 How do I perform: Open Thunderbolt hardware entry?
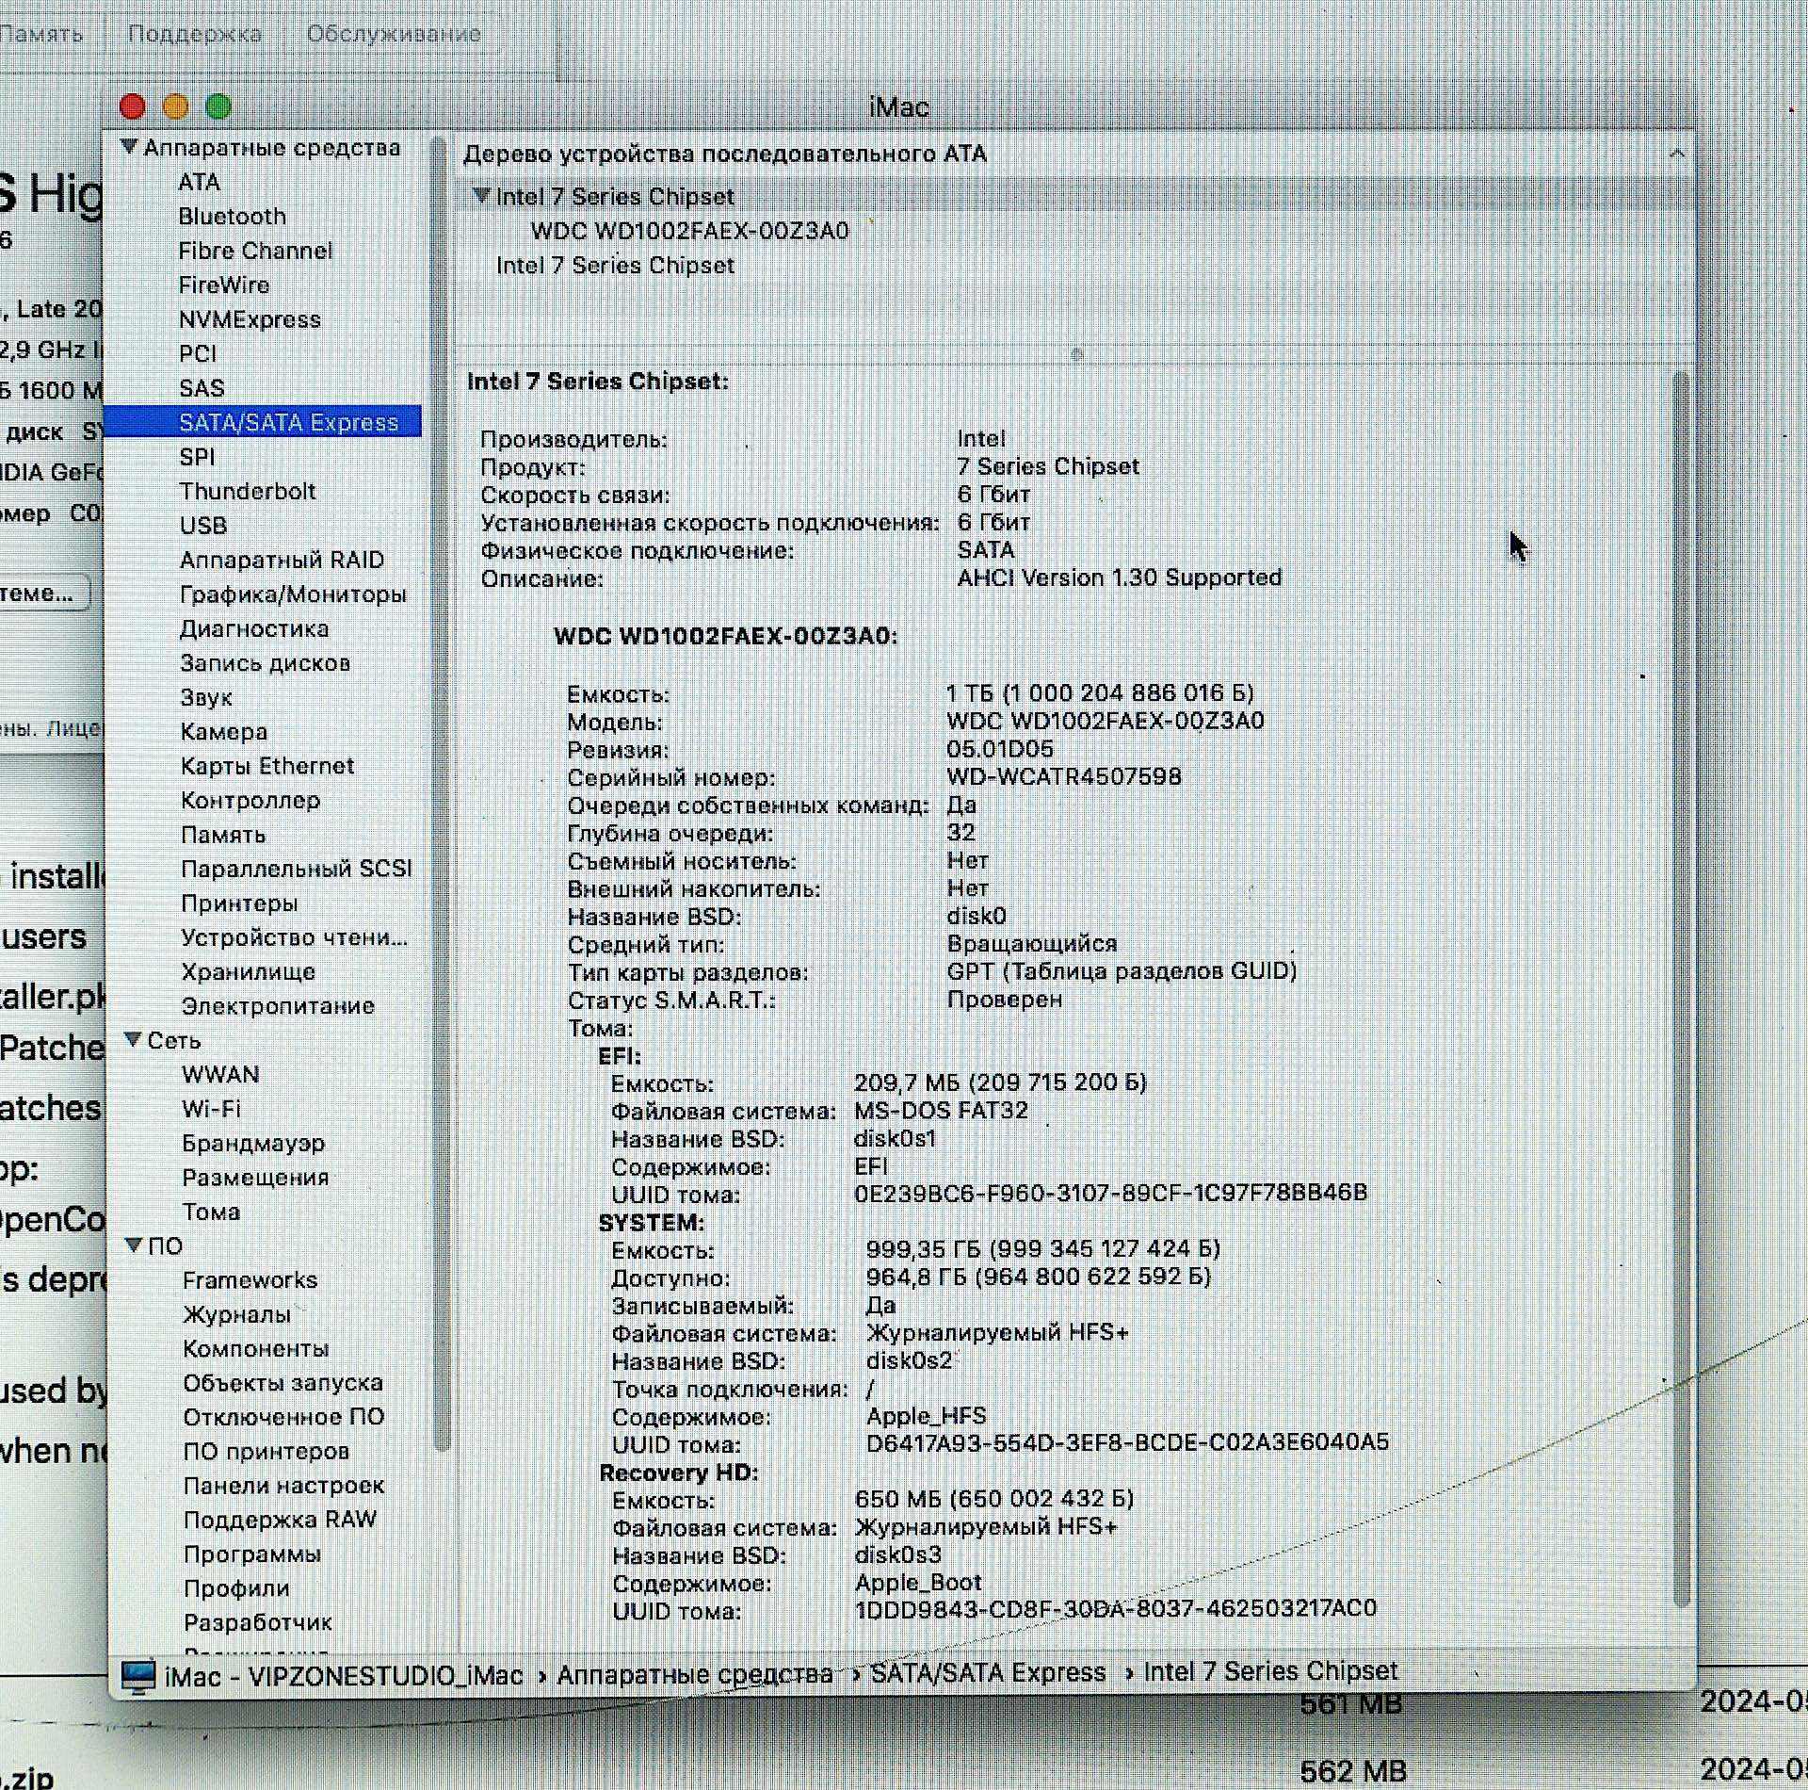[248, 492]
